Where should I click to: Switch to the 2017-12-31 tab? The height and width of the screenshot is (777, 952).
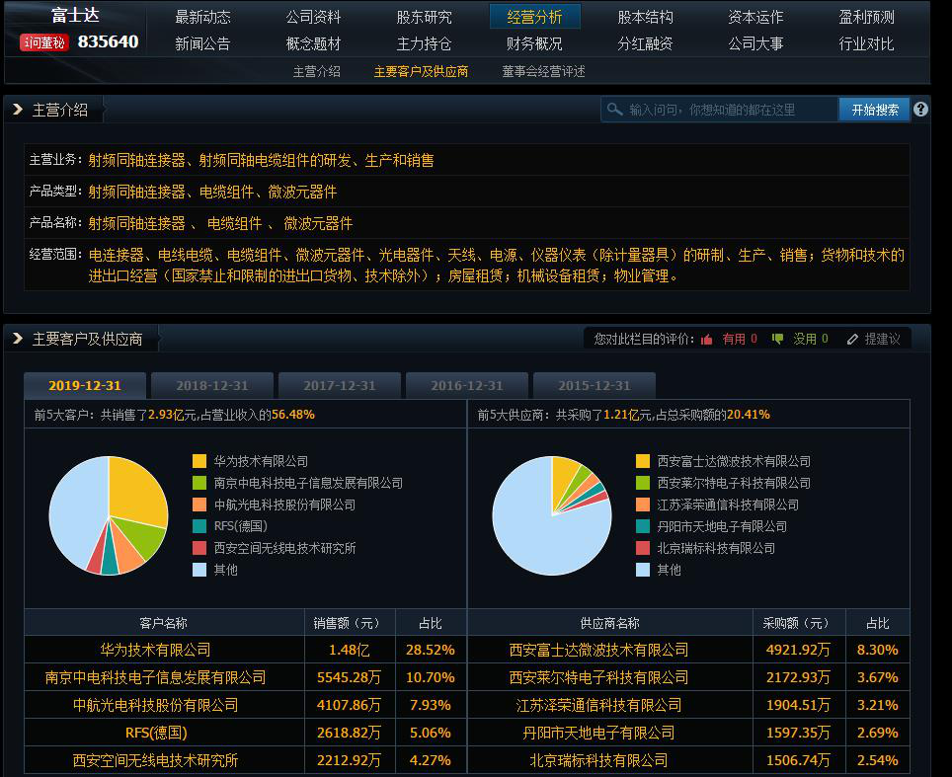pos(340,385)
